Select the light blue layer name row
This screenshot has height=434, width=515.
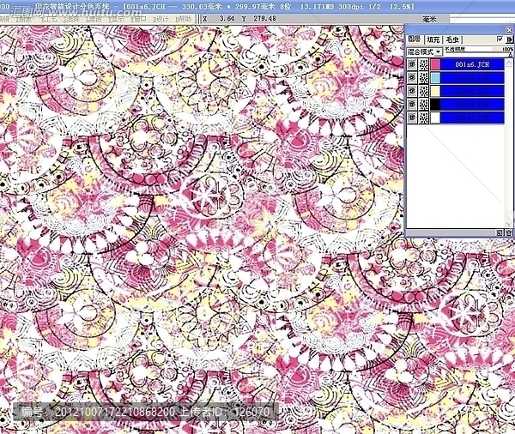[472, 78]
